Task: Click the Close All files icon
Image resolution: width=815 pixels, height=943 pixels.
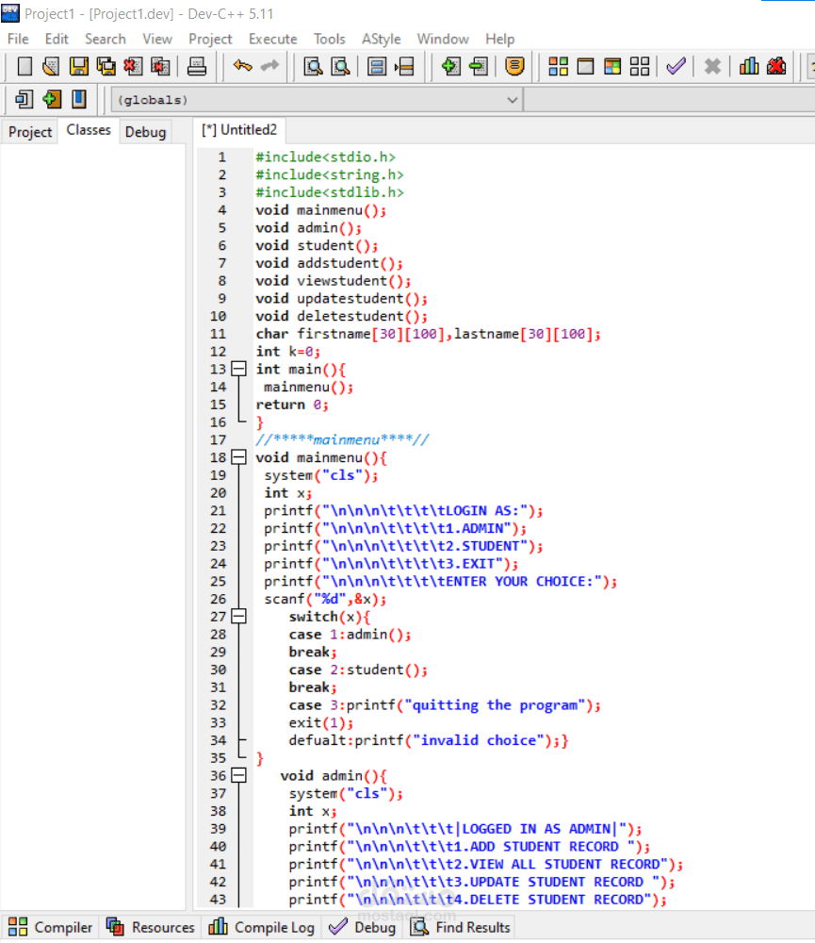Action: click(x=160, y=66)
